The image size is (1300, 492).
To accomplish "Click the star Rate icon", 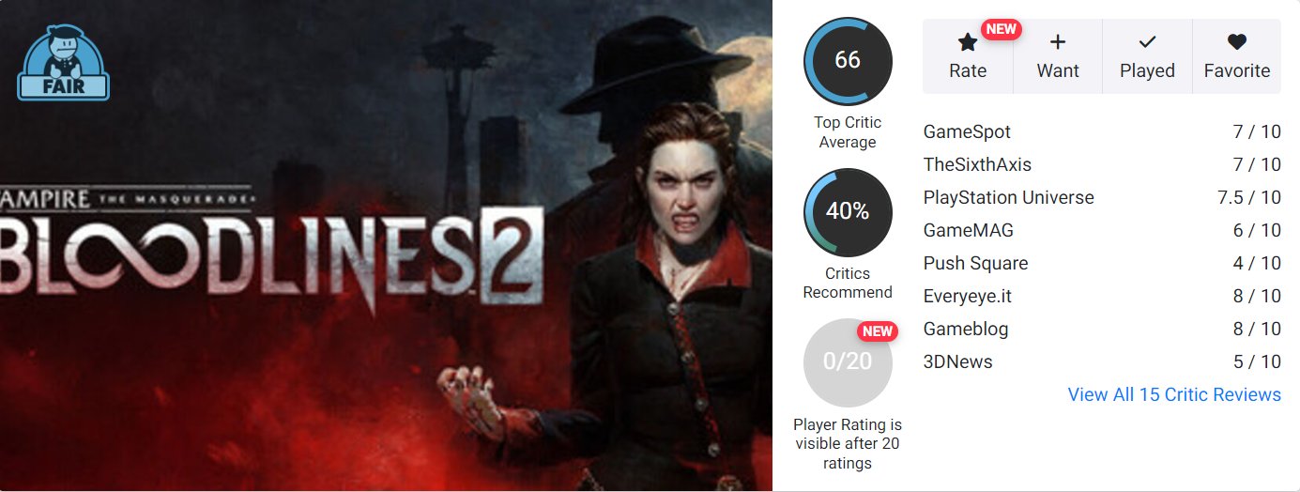I will pyautogui.click(x=968, y=42).
